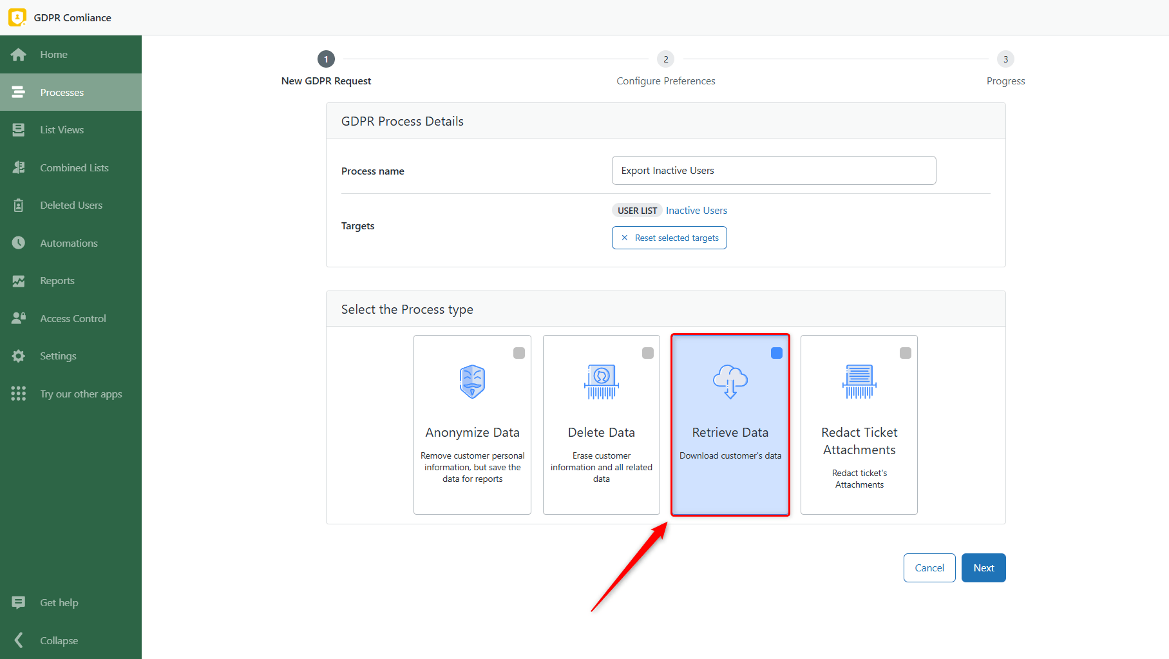Click the Collapse chevron icon

coord(19,640)
